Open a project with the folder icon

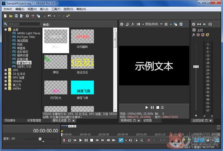tap(11, 16)
